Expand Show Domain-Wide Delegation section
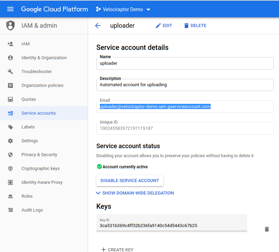 (135, 193)
